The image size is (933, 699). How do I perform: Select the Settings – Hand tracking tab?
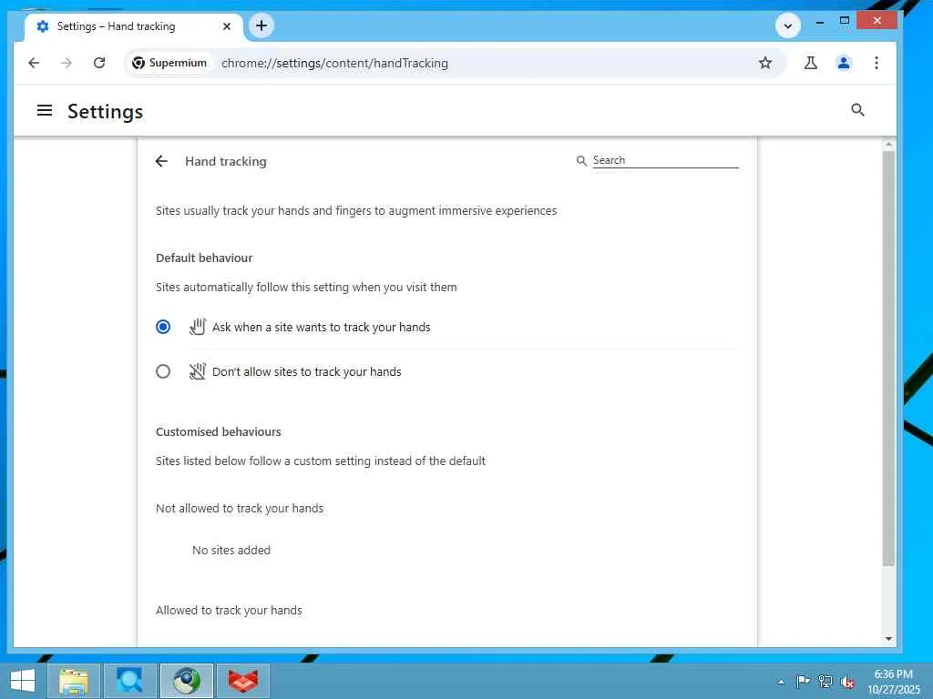coord(134,26)
